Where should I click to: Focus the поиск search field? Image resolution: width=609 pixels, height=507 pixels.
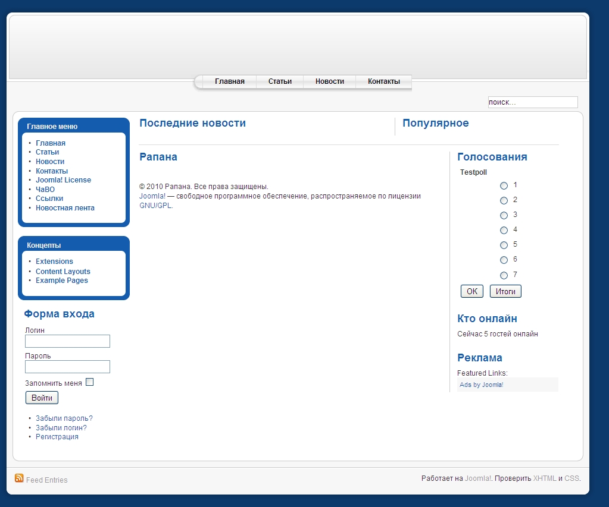[533, 102]
